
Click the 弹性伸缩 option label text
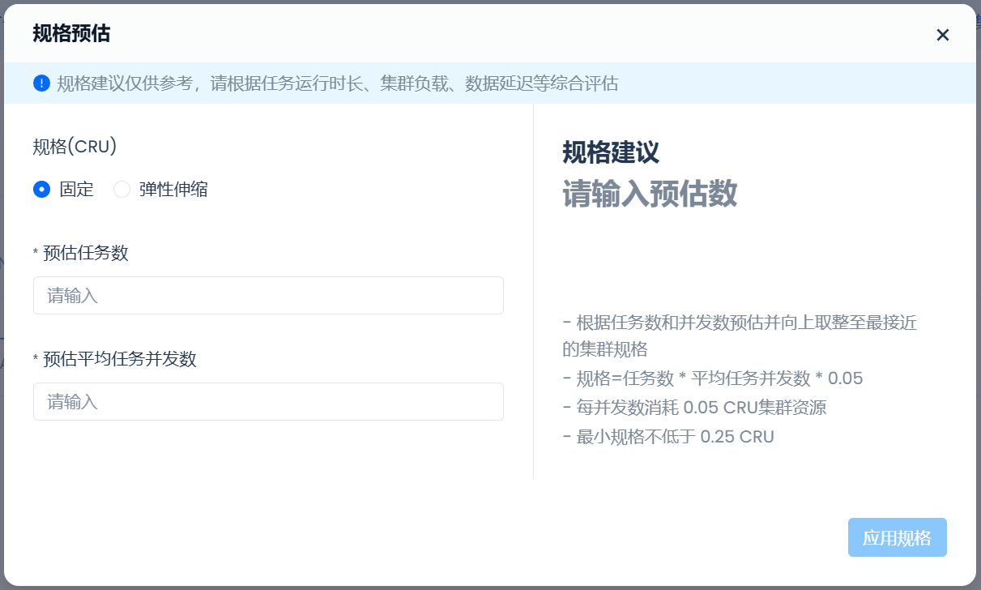(x=173, y=190)
